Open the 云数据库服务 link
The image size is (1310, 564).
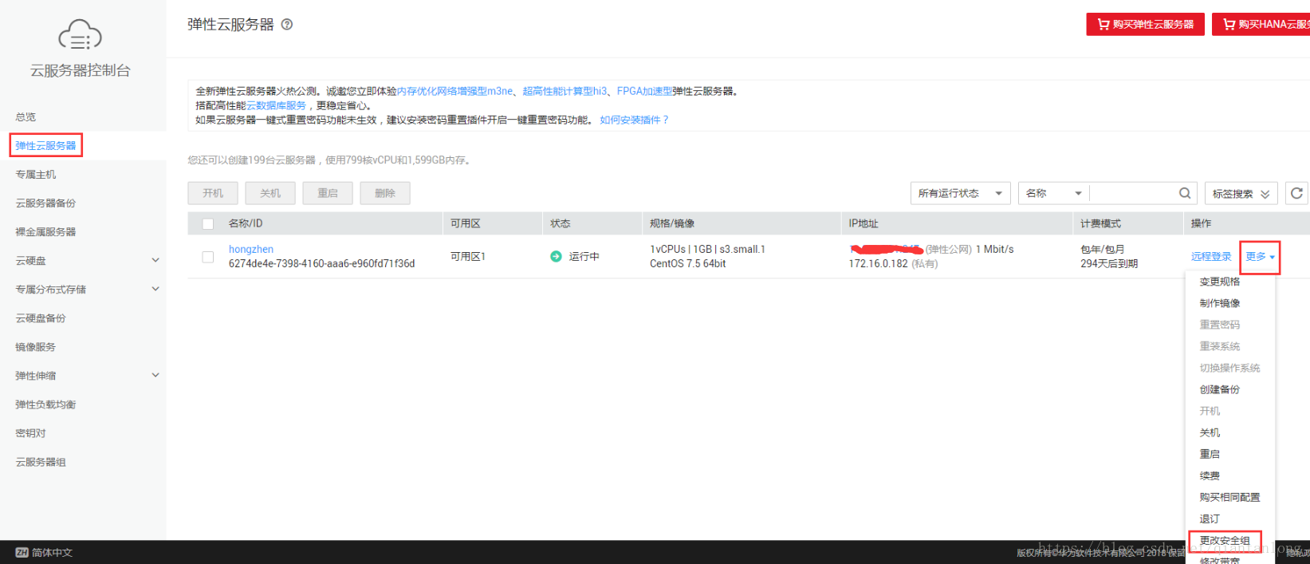coord(276,105)
